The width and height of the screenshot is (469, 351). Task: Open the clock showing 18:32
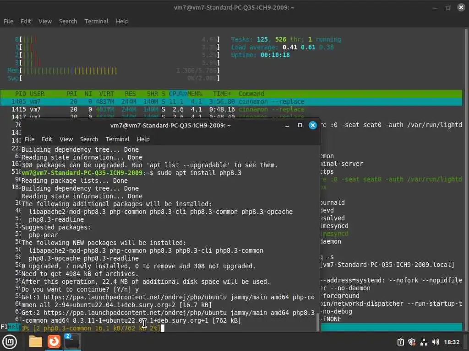click(451, 342)
